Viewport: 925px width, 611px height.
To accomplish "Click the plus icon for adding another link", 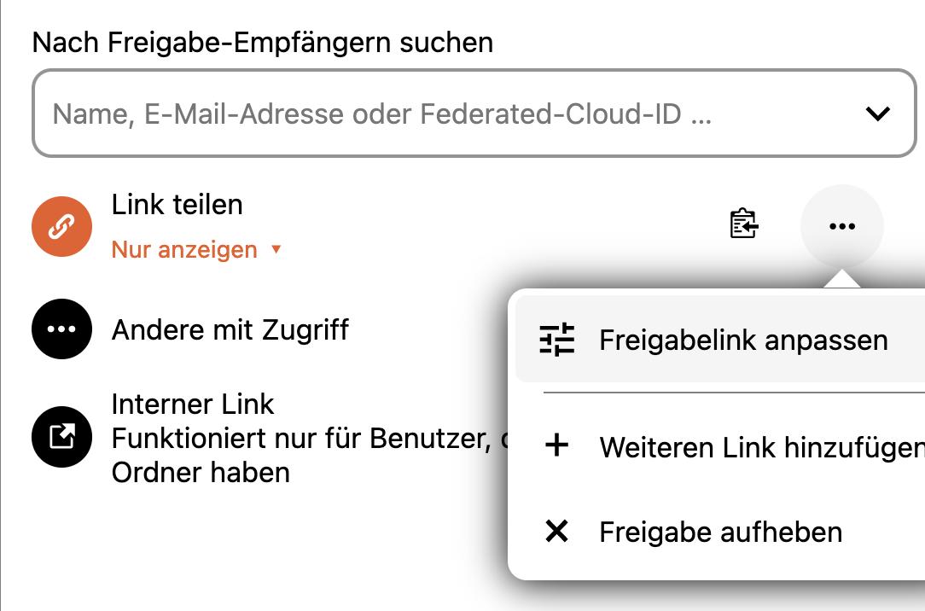I will (557, 445).
